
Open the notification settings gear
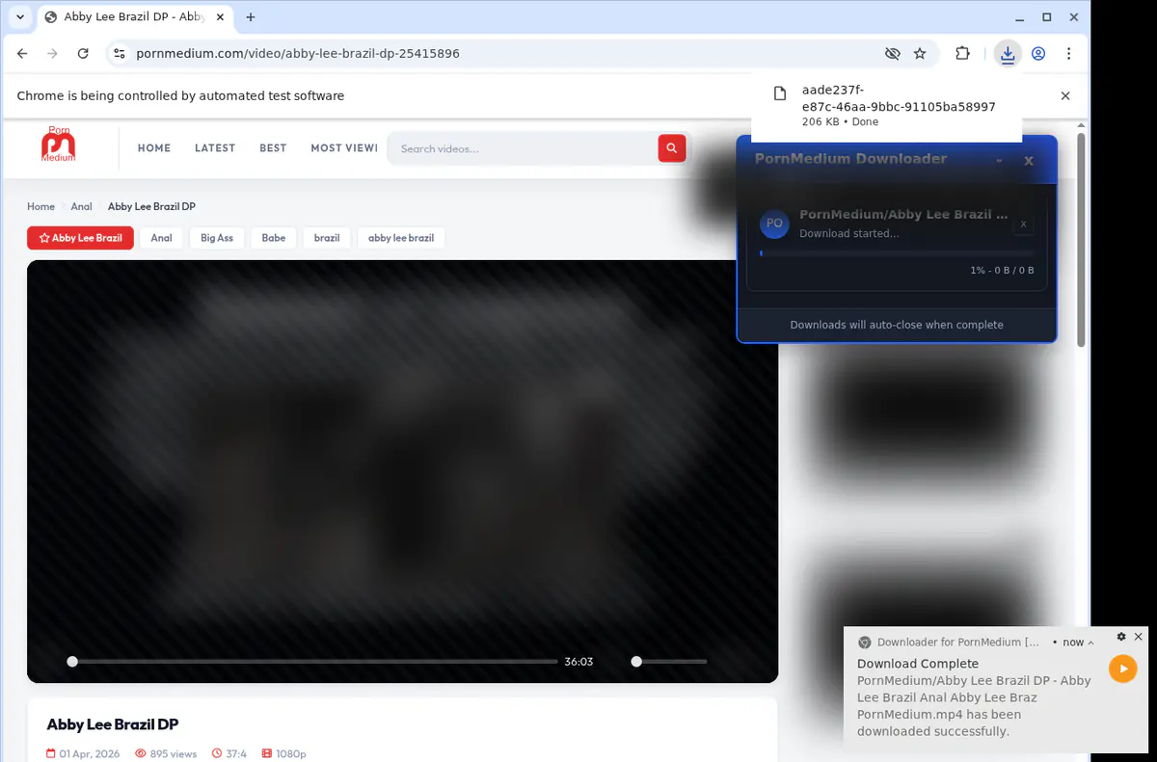pyautogui.click(x=1121, y=637)
